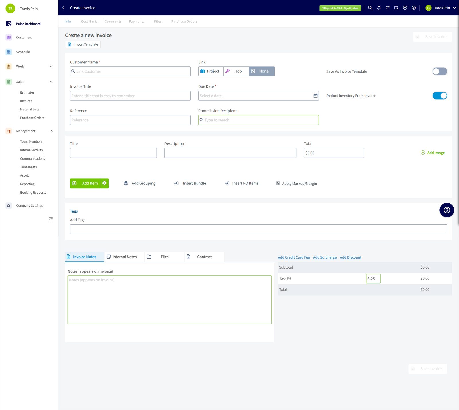This screenshot has height=410, width=459.
Task: Open Material Lists under Sales
Action: [30, 109]
